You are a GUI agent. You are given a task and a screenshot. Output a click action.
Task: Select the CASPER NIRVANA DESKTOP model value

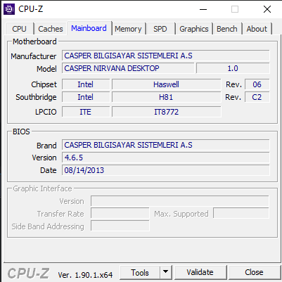coord(128,68)
